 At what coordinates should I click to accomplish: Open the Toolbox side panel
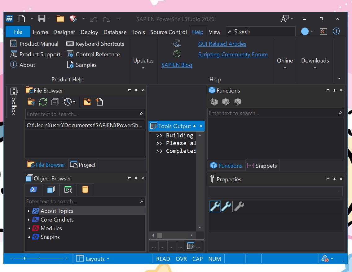[14, 101]
